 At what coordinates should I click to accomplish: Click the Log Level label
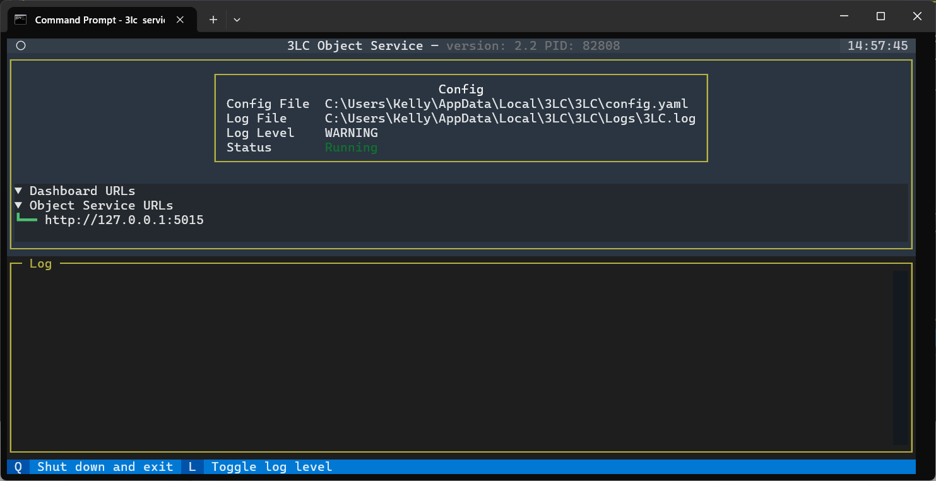coord(261,133)
